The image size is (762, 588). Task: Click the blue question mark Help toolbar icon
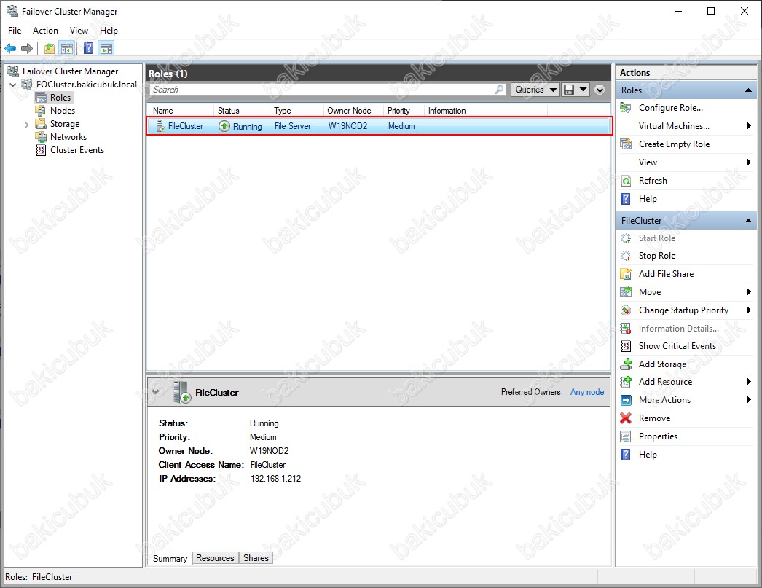[88, 48]
